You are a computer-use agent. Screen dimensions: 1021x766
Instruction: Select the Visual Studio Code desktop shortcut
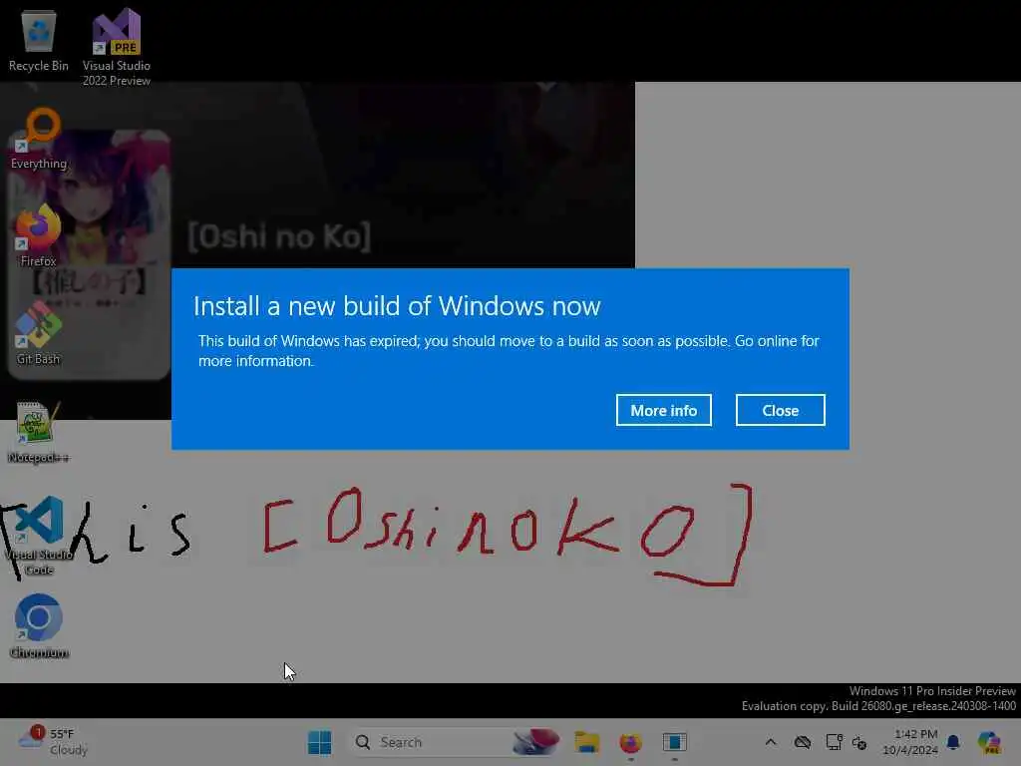tap(39, 537)
